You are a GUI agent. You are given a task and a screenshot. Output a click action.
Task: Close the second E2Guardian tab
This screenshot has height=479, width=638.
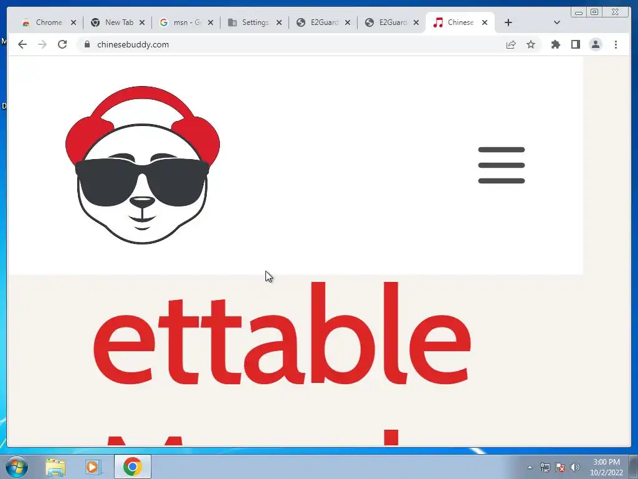(x=416, y=22)
